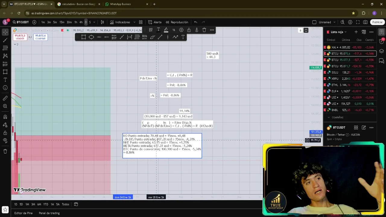Toggle lock on selected text drawing

tap(189, 30)
